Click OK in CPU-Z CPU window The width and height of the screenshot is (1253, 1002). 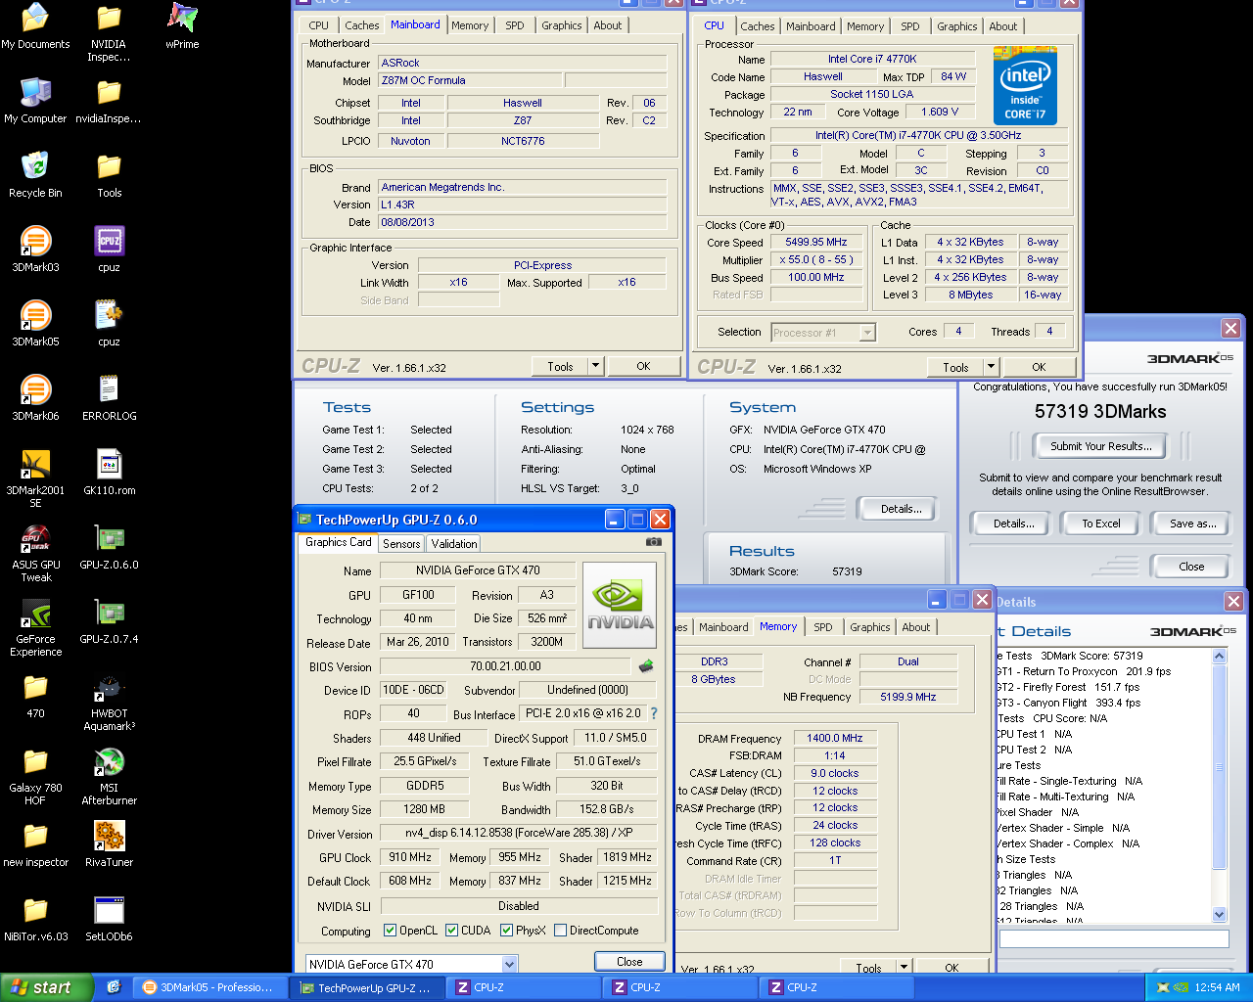[1039, 367]
